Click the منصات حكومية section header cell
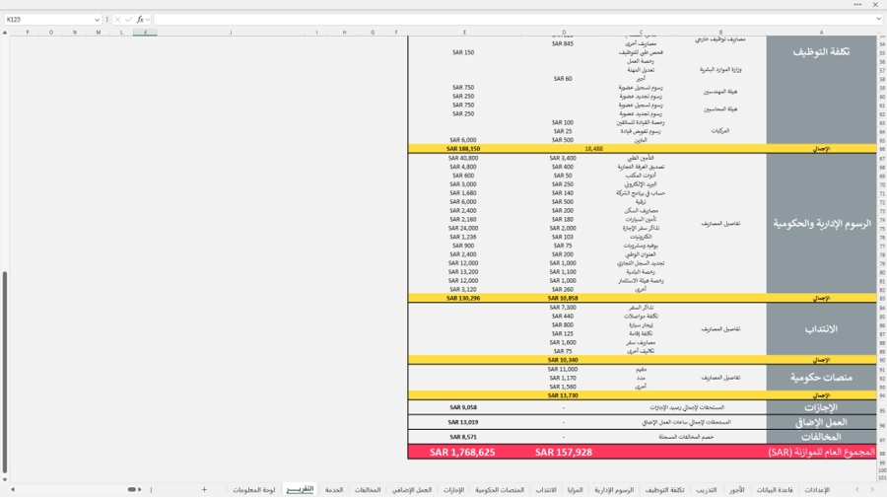887x498 pixels. [x=821, y=378]
